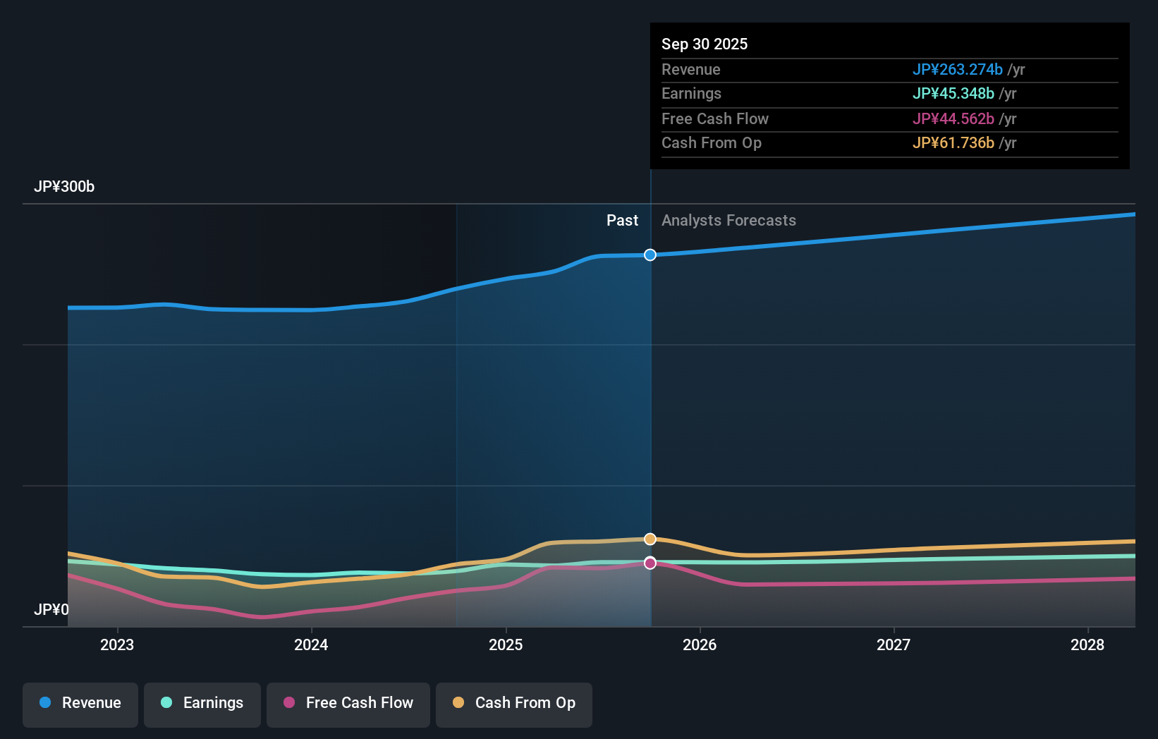Click the blue Revenue legend dot
Image resolution: width=1158 pixels, height=739 pixels.
point(46,703)
